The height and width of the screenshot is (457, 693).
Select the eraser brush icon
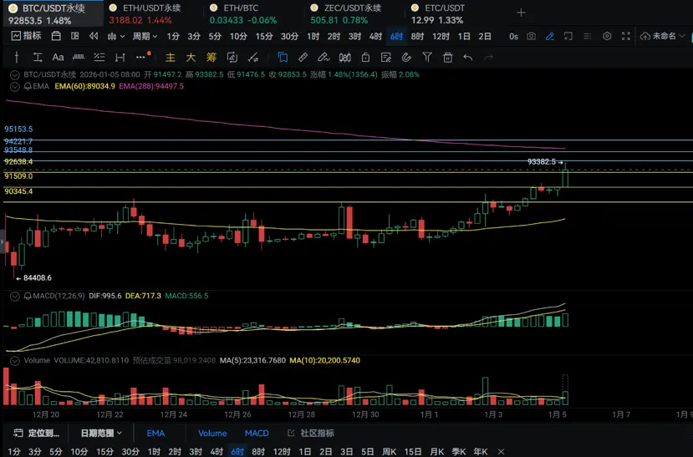click(324, 57)
